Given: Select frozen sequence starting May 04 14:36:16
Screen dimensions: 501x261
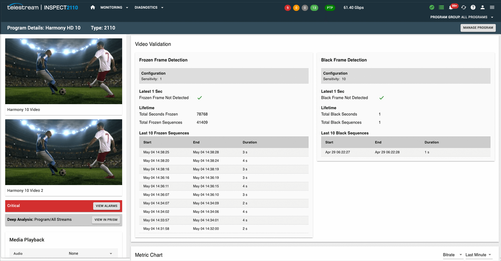Looking at the screenshot, I should click(x=224, y=178).
